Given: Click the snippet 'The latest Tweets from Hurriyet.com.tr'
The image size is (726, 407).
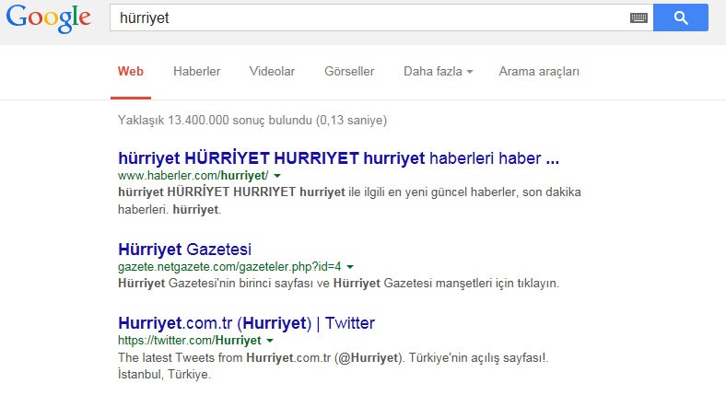Looking at the screenshot, I should point(225,357).
